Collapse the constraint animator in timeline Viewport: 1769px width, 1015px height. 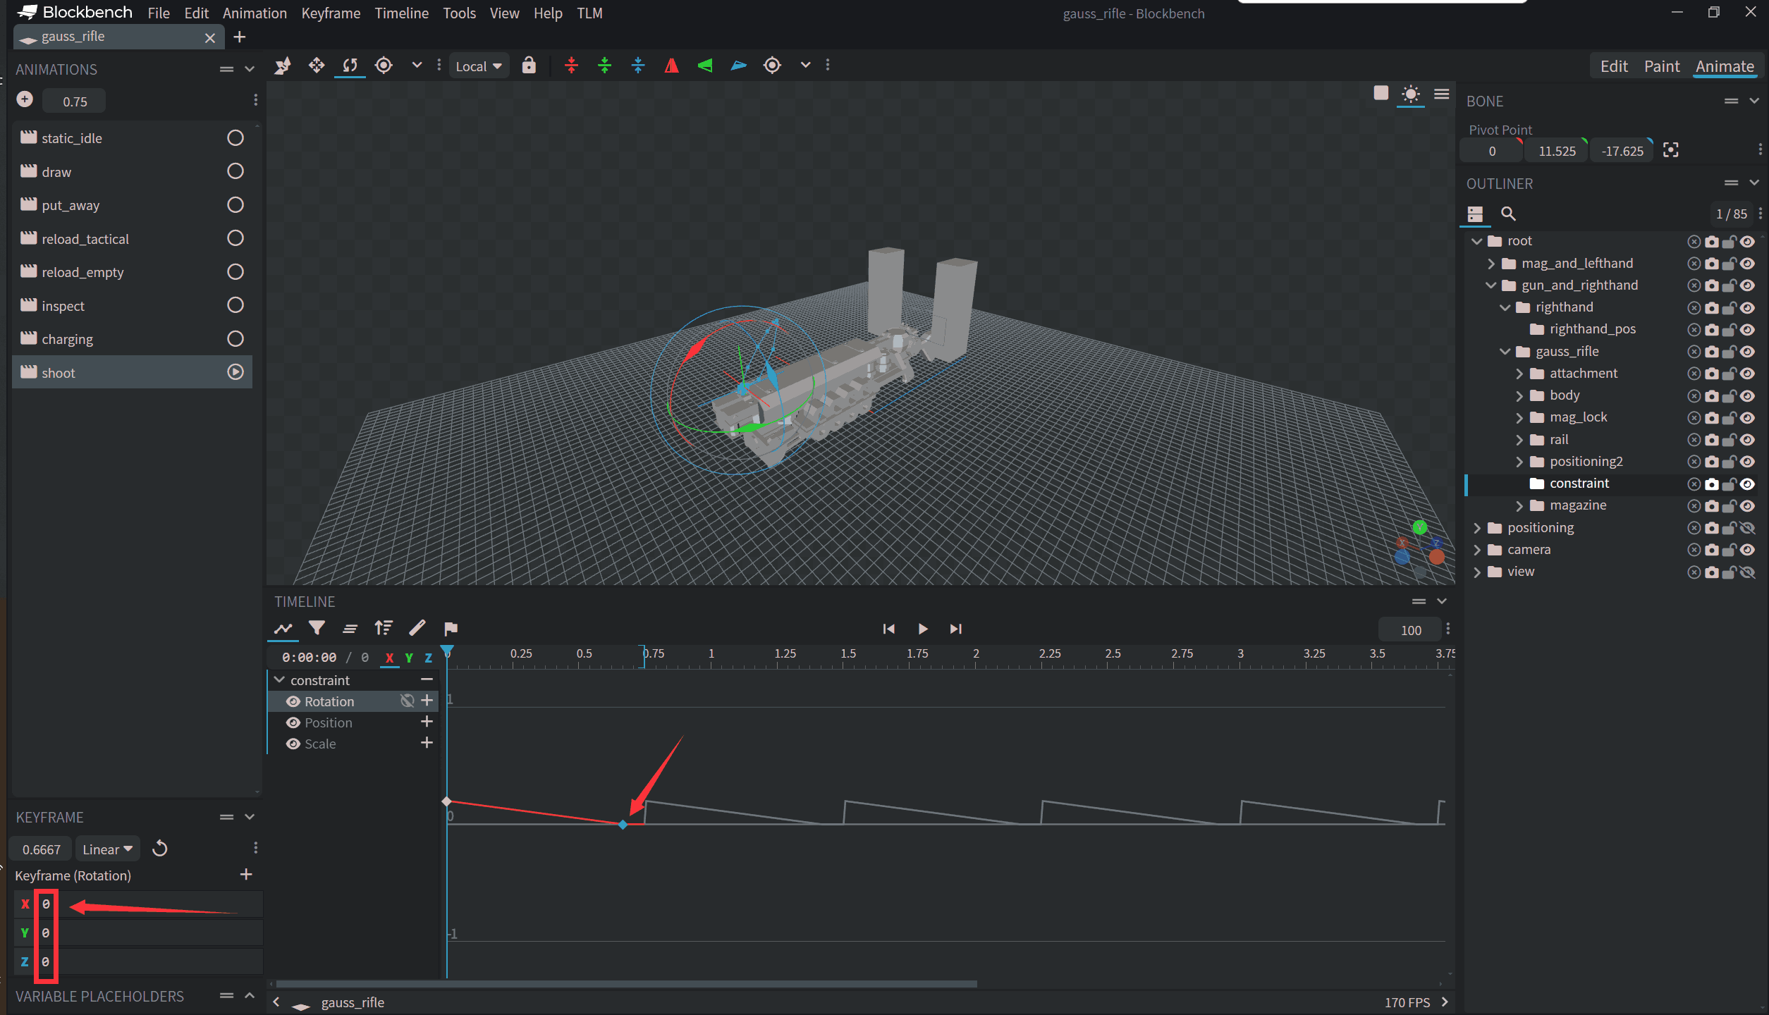click(x=279, y=679)
